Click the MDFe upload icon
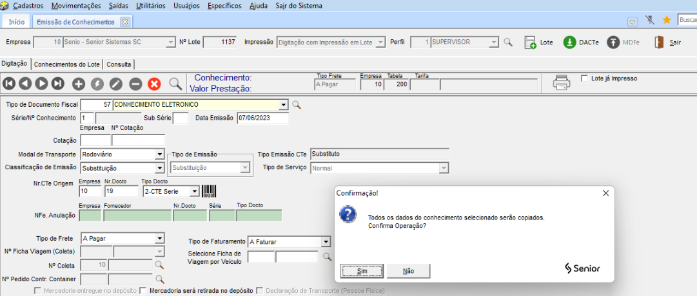697x296 pixels. [613, 42]
